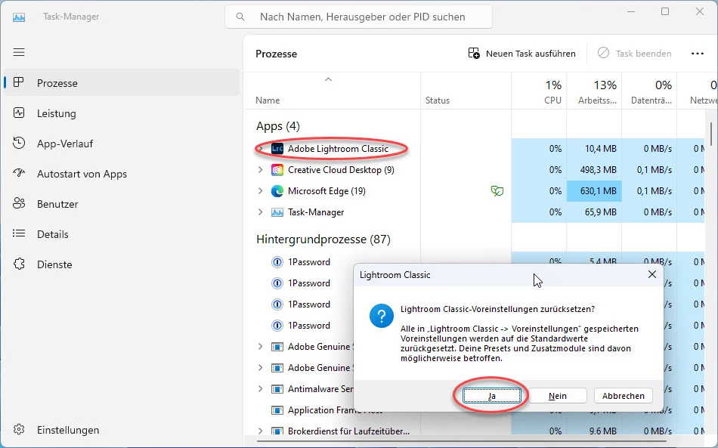
Task: Click Ja in the Lightroom dialog
Action: 491,396
